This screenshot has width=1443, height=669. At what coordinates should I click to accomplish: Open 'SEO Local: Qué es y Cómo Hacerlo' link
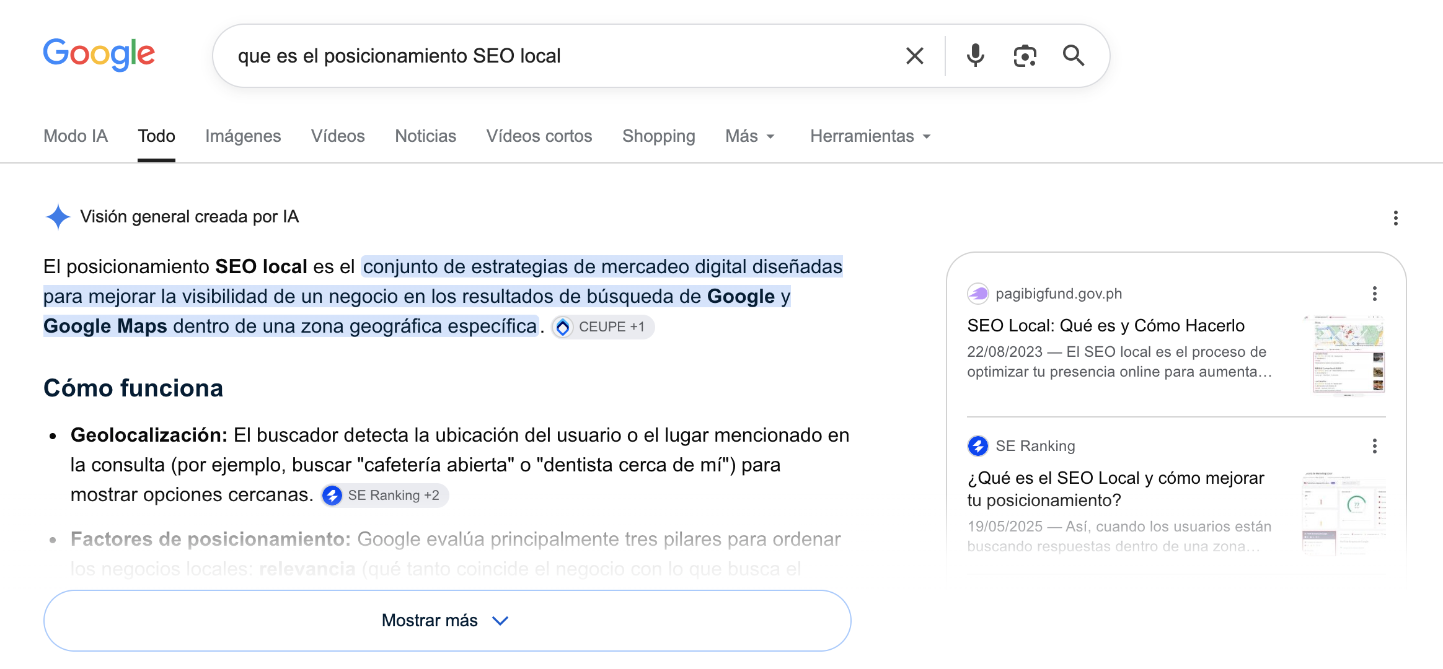[x=1106, y=326]
